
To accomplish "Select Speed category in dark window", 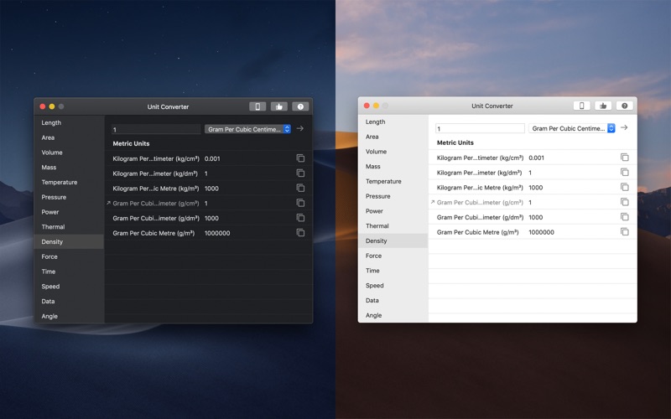I will [69, 287].
